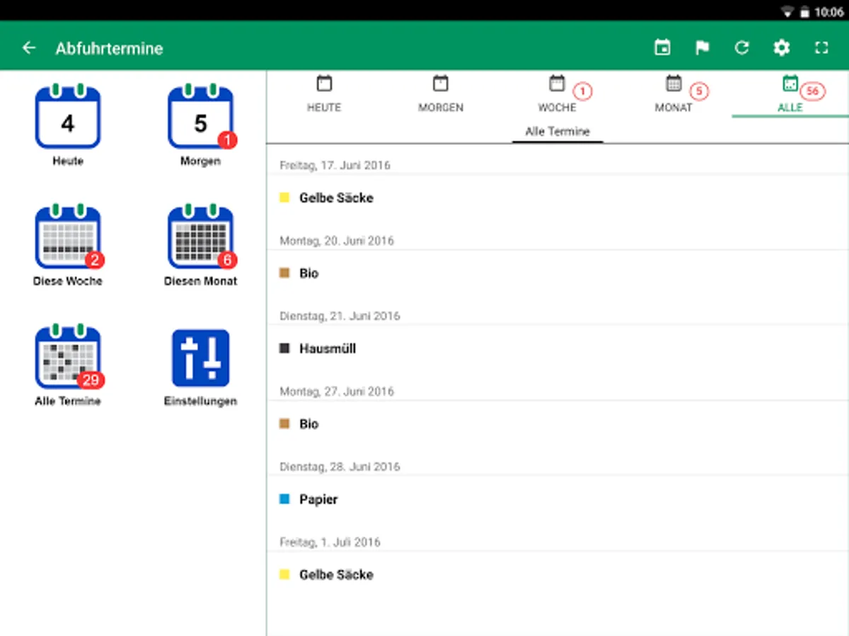The height and width of the screenshot is (636, 849).
Task: Tap the 10:06 clock in status bar
Action: pyautogui.click(x=829, y=12)
